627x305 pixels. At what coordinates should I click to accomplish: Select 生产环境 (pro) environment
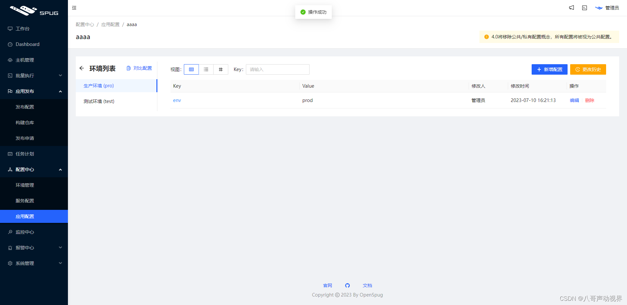[x=116, y=86]
